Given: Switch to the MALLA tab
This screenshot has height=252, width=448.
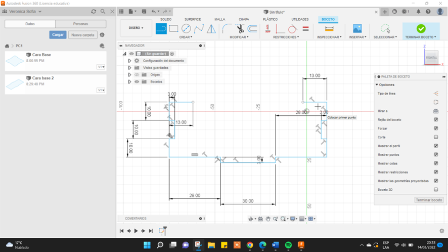Looking at the screenshot, I should click(220, 19).
